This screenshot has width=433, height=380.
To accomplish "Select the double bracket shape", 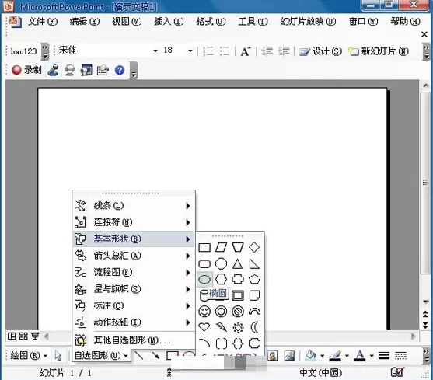I will (x=222, y=343).
